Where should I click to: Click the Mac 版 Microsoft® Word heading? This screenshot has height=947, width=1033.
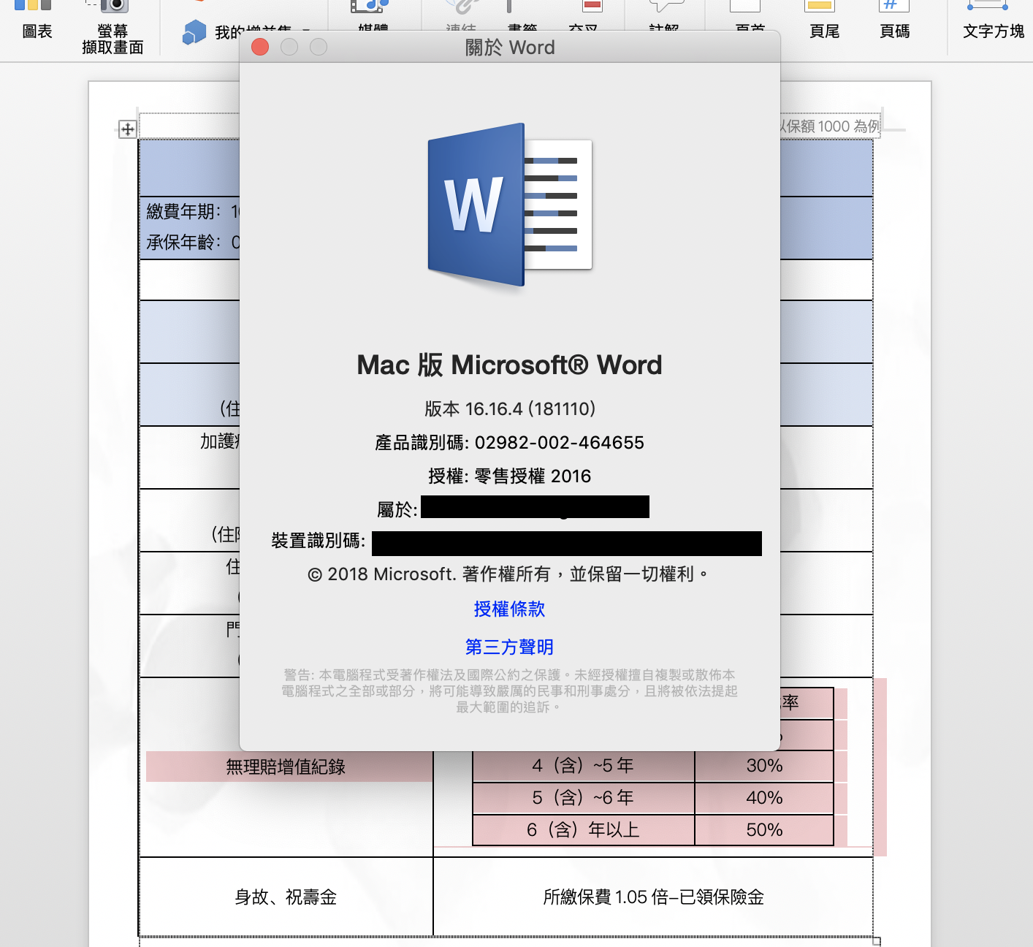pos(509,365)
